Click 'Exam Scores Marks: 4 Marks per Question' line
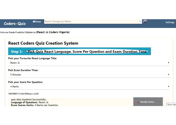 click(x=34, y=105)
